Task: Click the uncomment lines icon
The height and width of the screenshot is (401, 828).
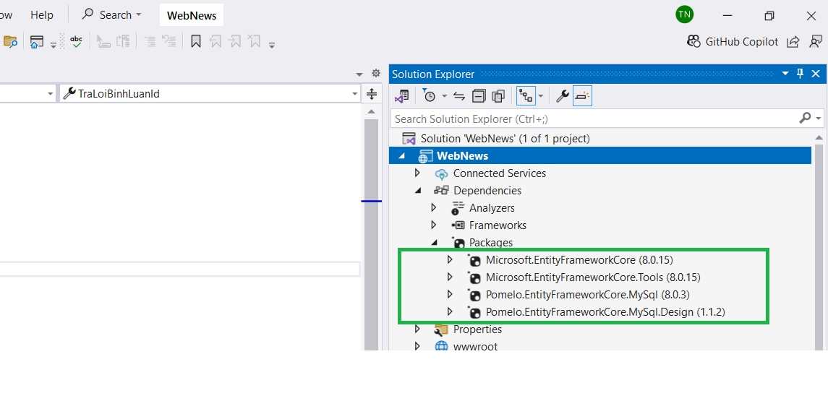Action: [x=168, y=42]
